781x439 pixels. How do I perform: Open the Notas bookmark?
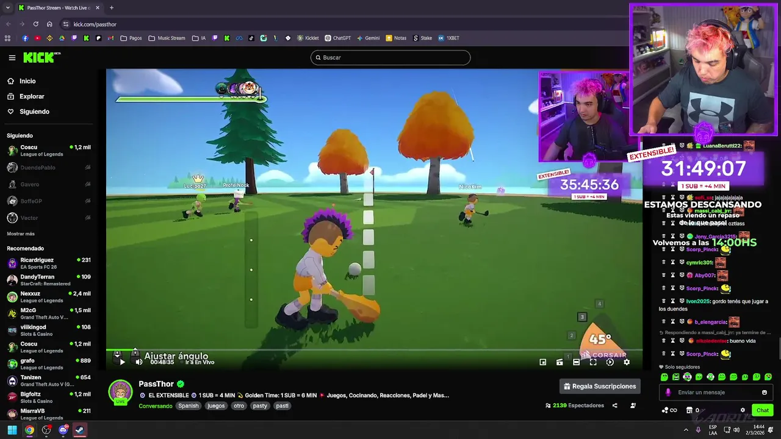click(x=396, y=38)
